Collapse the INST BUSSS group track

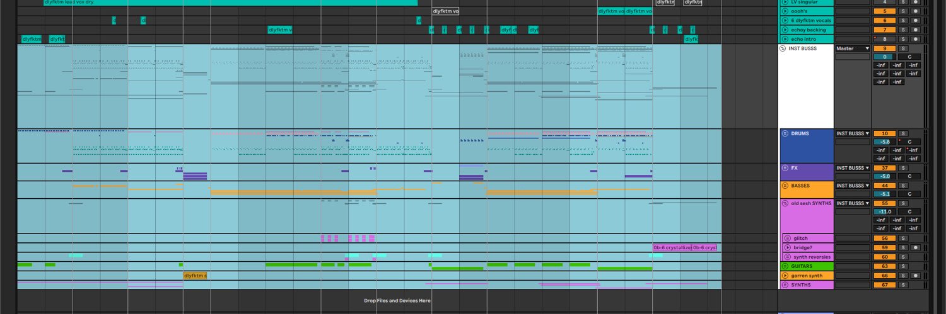point(783,48)
